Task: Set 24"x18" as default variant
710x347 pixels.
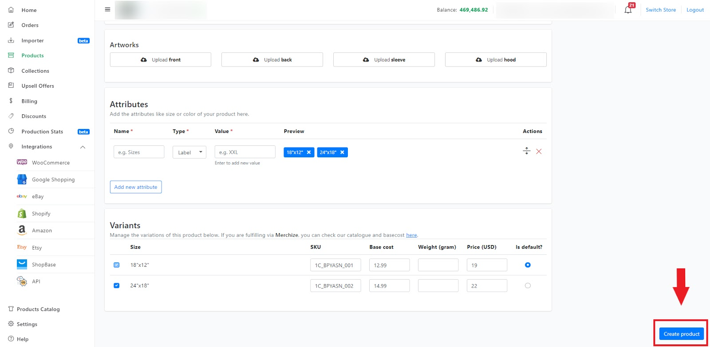Action: click(528, 285)
